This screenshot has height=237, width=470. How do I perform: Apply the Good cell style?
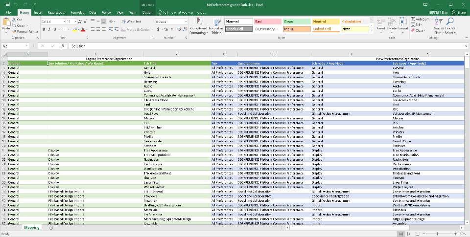pos(296,22)
